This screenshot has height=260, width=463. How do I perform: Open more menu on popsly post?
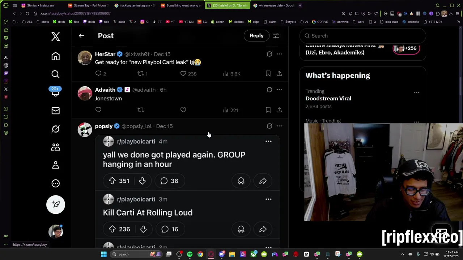[x=279, y=126]
